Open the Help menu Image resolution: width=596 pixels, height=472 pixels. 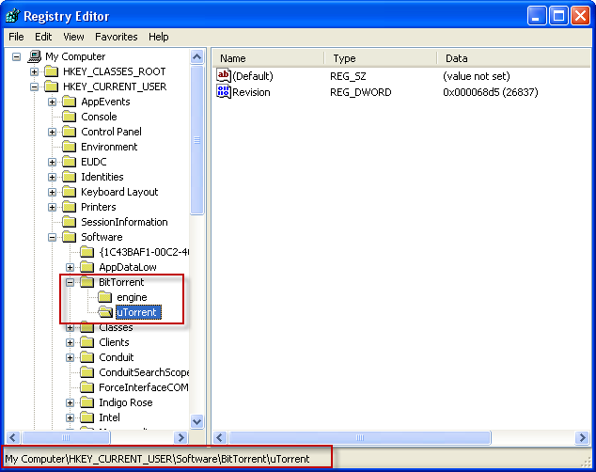pyautogui.click(x=159, y=37)
